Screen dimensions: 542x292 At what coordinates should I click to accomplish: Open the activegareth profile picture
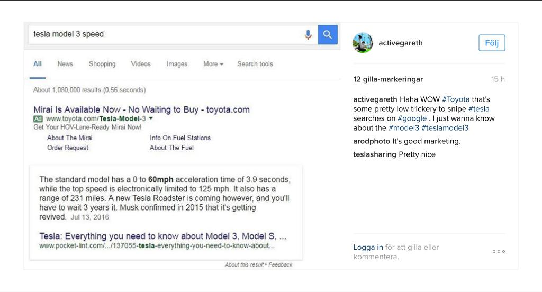(363, 43)
